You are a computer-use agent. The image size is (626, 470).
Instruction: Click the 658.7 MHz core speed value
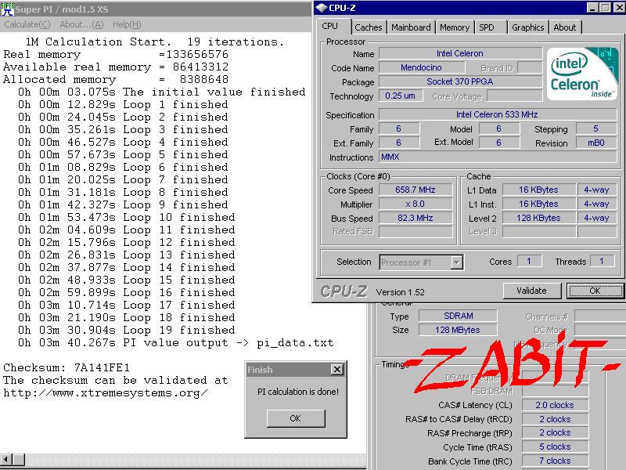tap(416, 190)
